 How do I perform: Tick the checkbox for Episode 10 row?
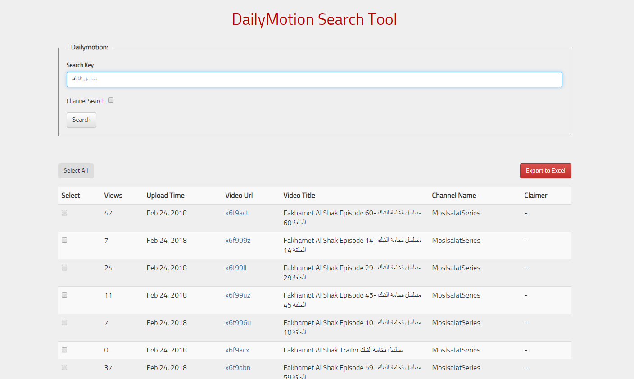tap(64, 322)
